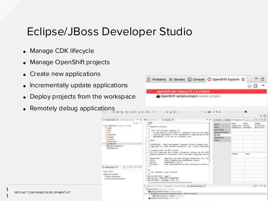268x201 pixels.
Task: Open the JMX Navigator tab
Action: (x=110, y=167)
